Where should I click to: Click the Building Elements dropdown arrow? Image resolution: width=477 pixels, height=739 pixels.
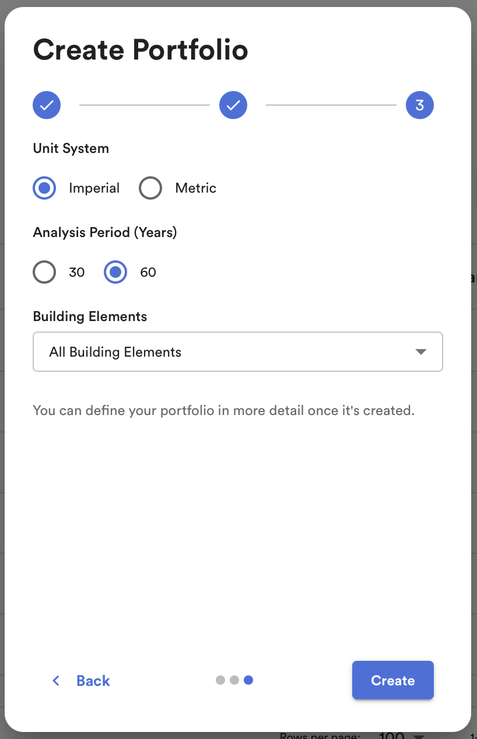pyautogui.click(x=420, y=352)
